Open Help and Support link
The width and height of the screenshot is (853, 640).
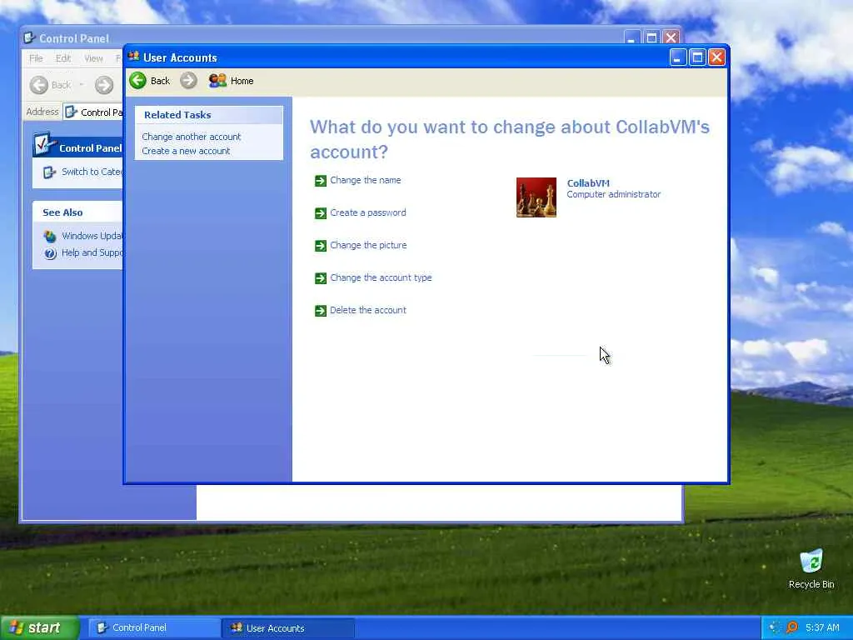(92, 252)
